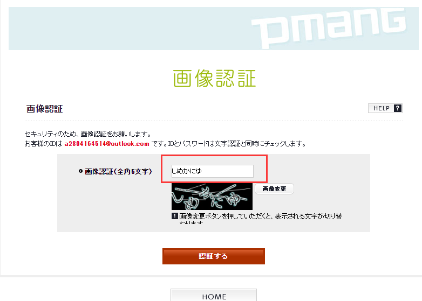
Task: Click the exclamation mark notice icon
Action: pos(175,216)
